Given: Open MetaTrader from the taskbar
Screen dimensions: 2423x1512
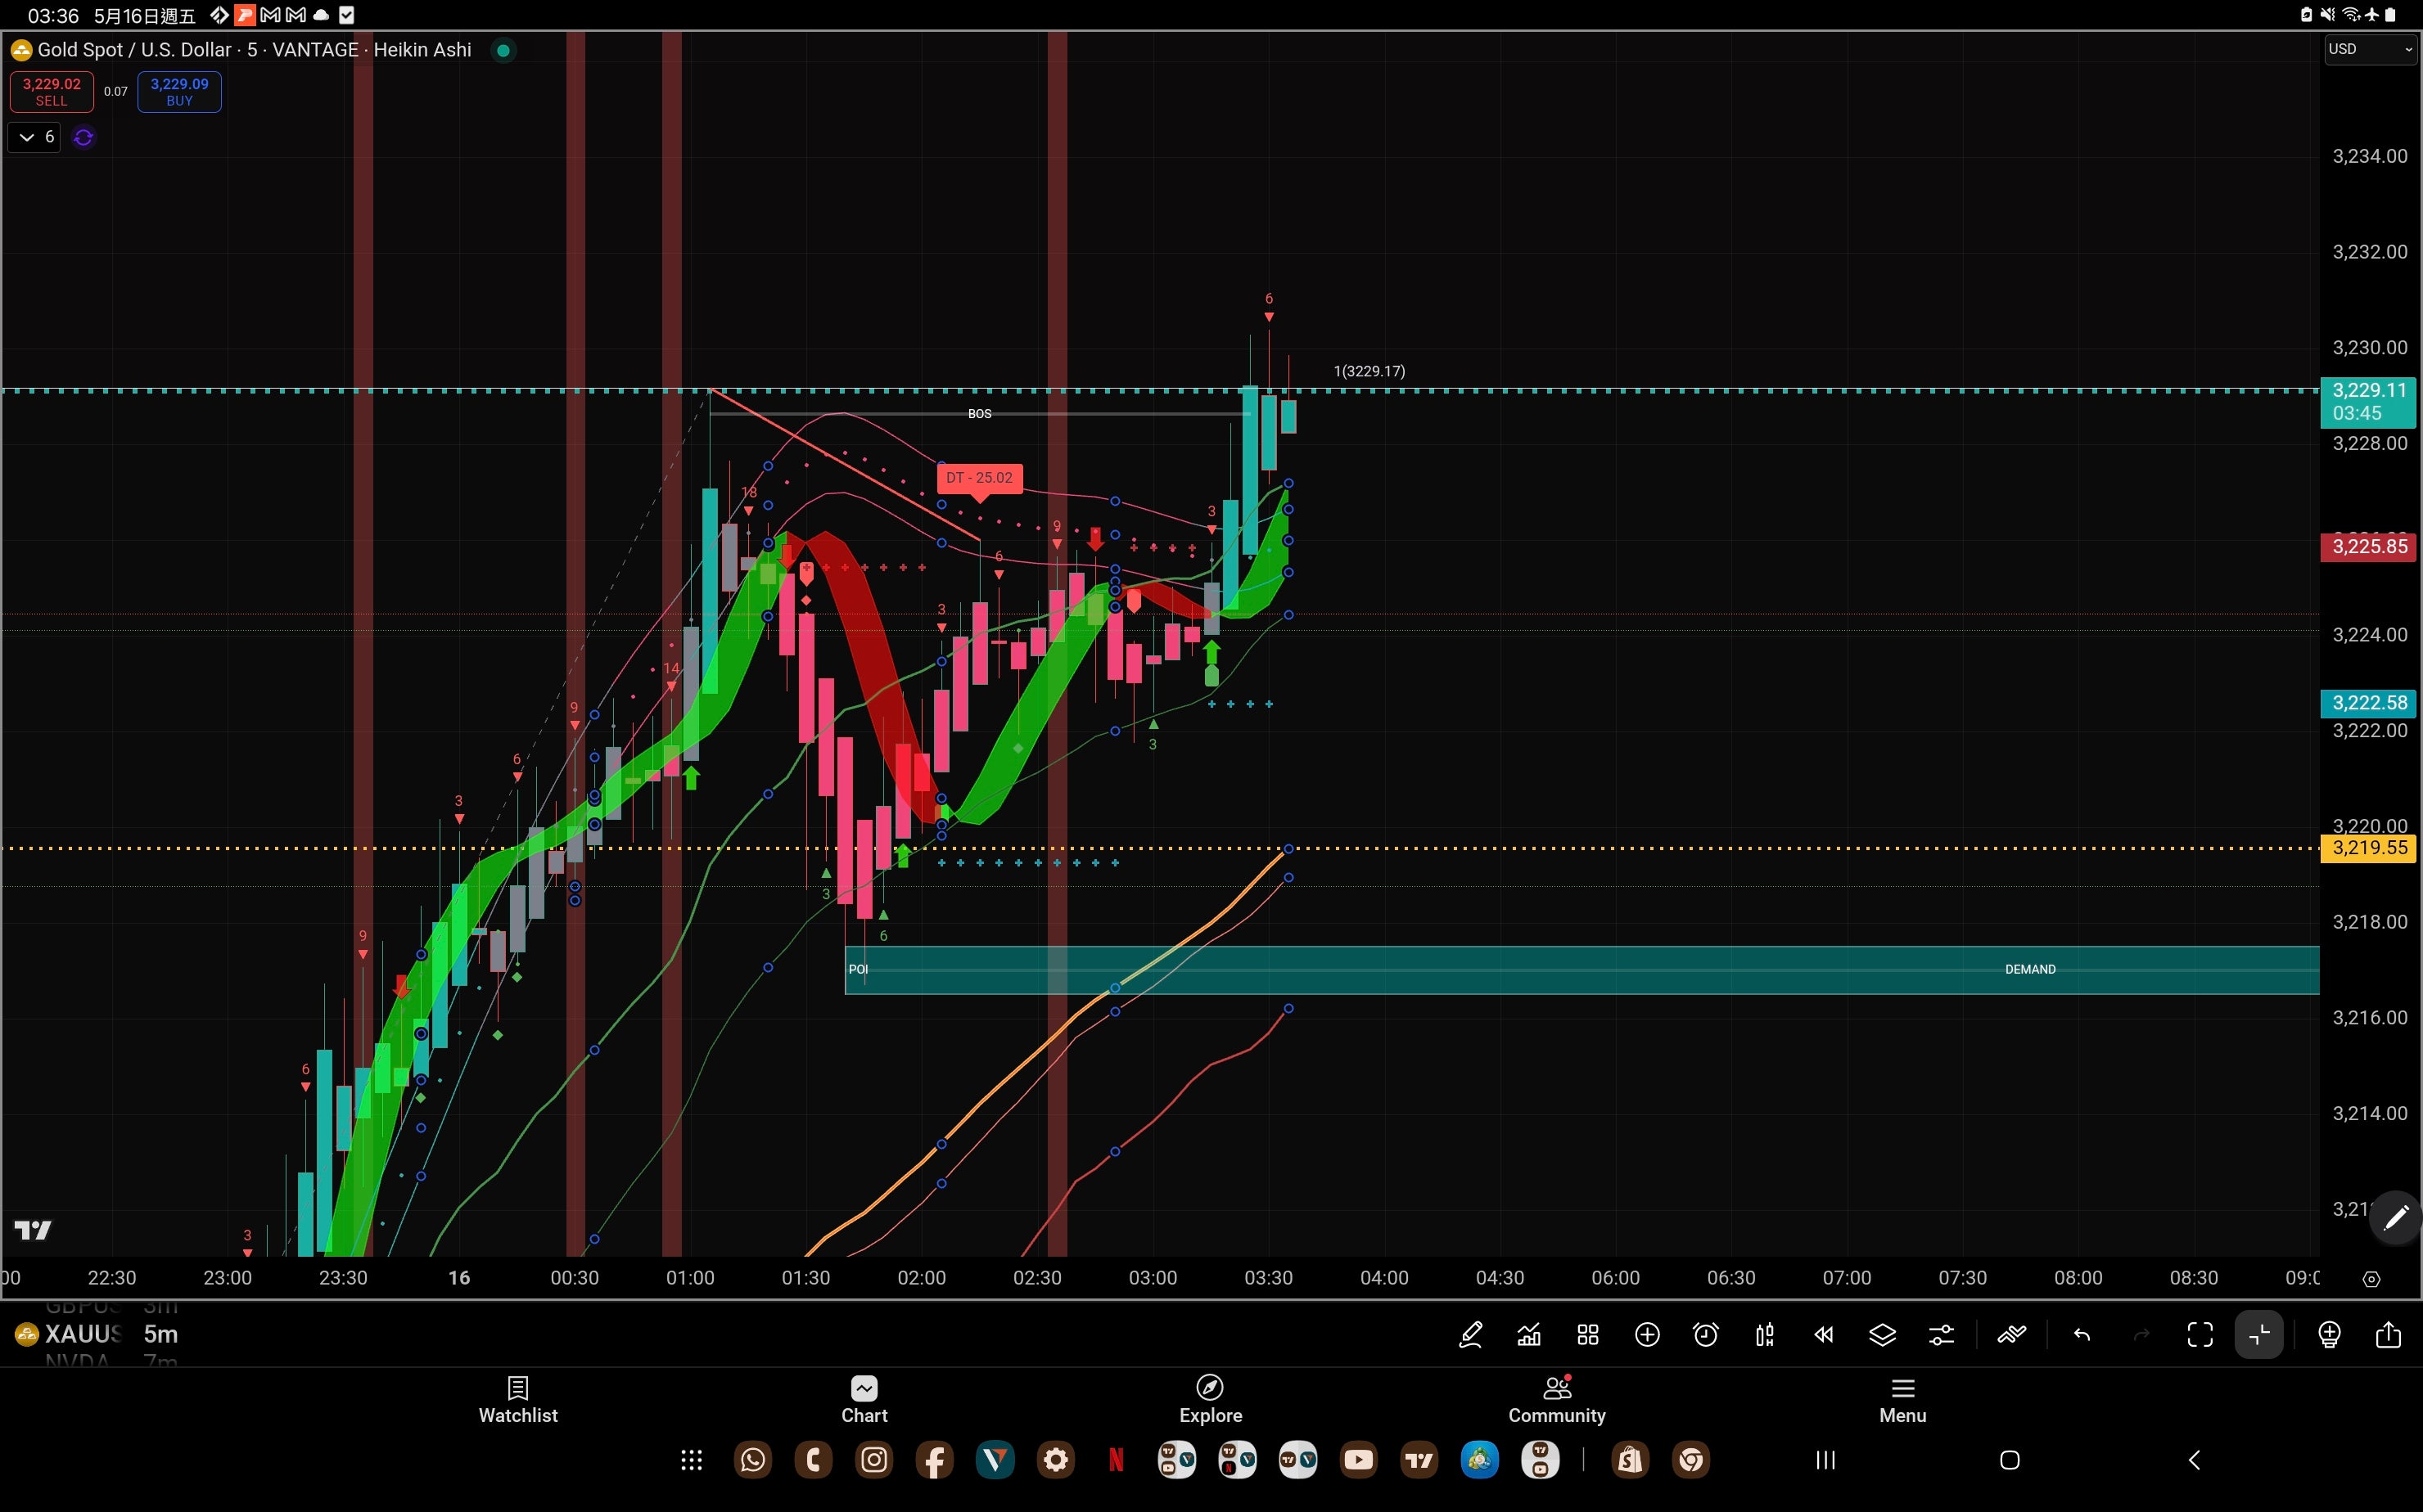Looking at the screenshot, I should coord(1480,1460).
